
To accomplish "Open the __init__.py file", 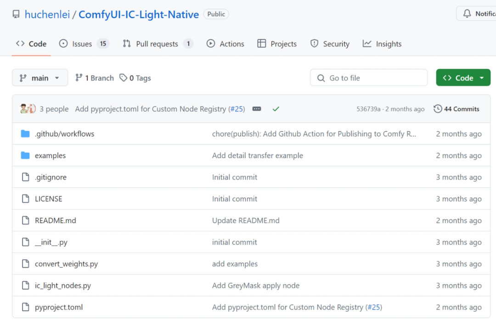I will pos(51,242).
